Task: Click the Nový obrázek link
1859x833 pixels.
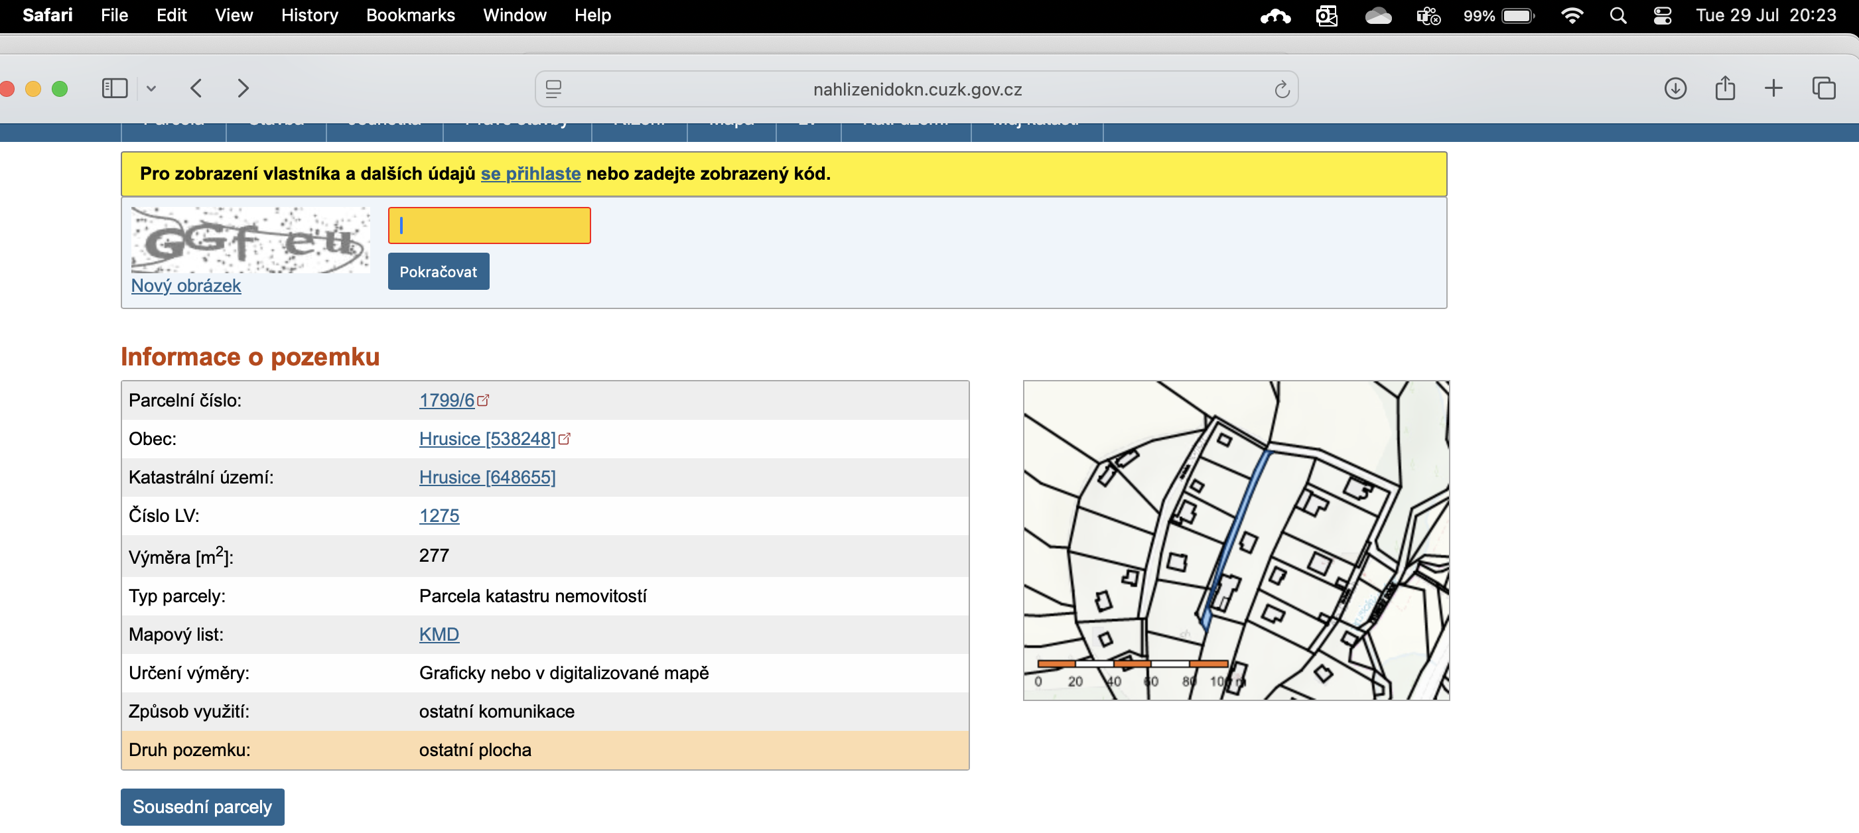Action: (x=186, y=286)
